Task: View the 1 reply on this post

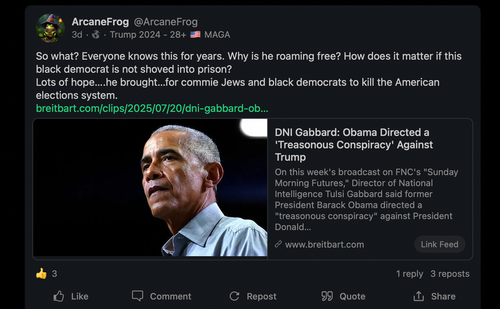Action: point(409,274)
